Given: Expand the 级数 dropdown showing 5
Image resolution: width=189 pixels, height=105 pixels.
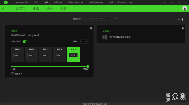Looking at the screenshot, I should click(84, 41).
